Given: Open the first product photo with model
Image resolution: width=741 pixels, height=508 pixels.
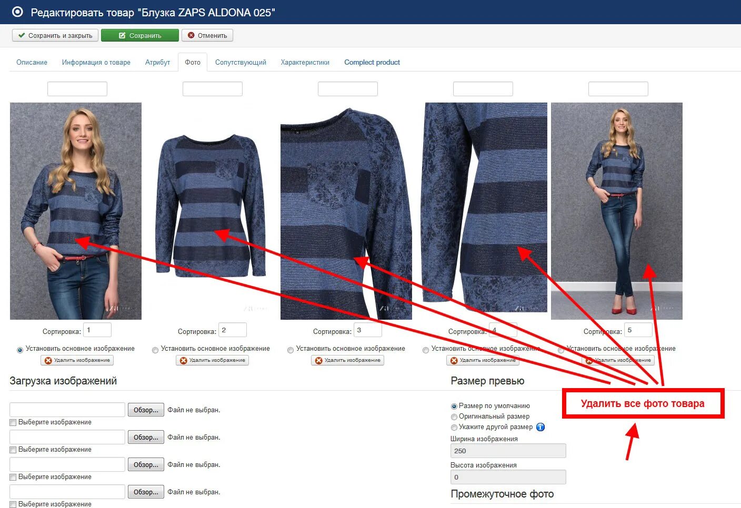Looking at the screenshot, I should [76, 211].
